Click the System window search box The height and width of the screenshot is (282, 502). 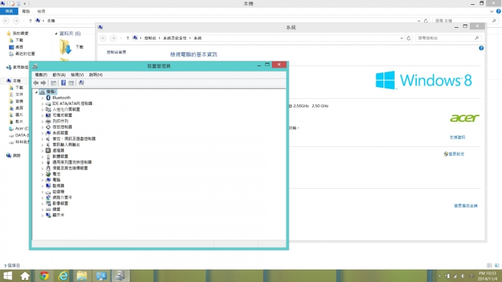[x=448, y=38]
